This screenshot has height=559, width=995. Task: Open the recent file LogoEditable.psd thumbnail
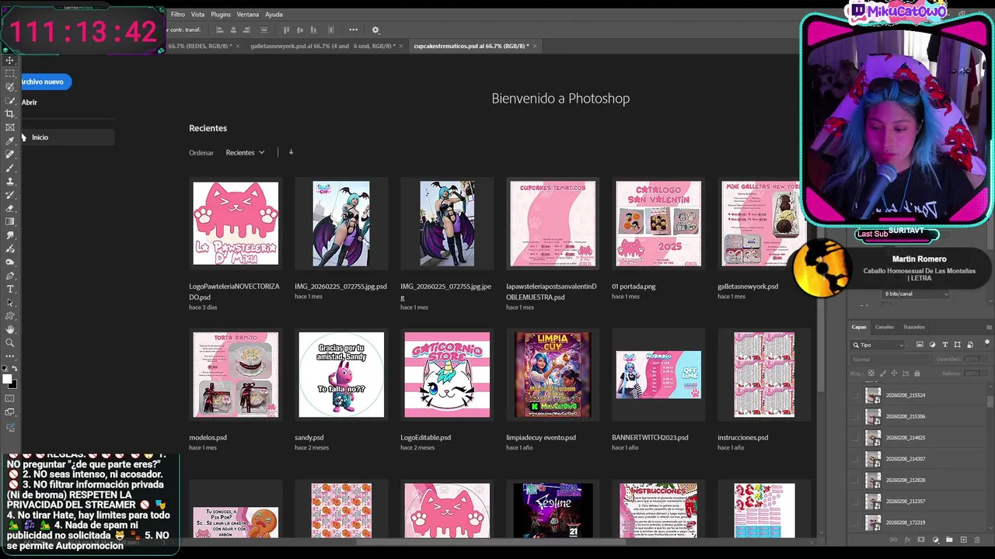click(x=447, y=375)
